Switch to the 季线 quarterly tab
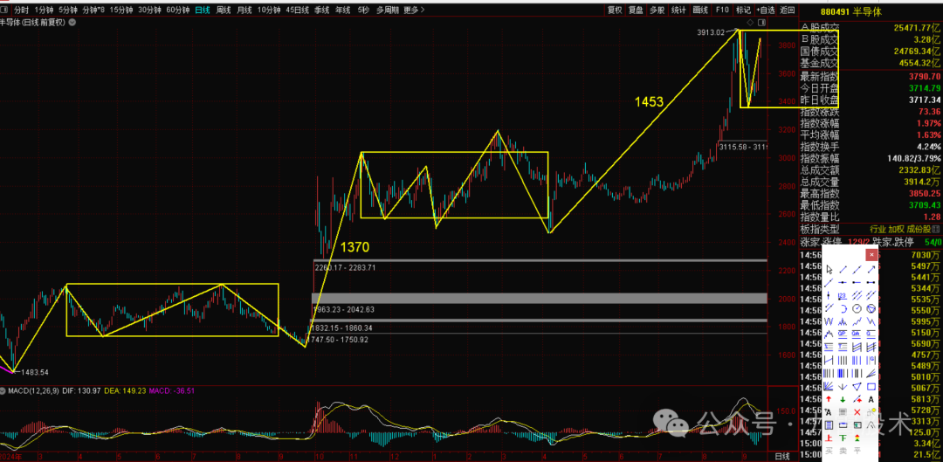Screen dimensions: 943x462 click(321, 10)
